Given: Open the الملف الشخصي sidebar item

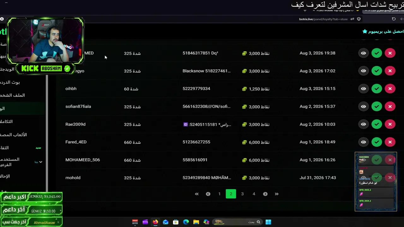Looking at the screenshot, I should 12,95.
